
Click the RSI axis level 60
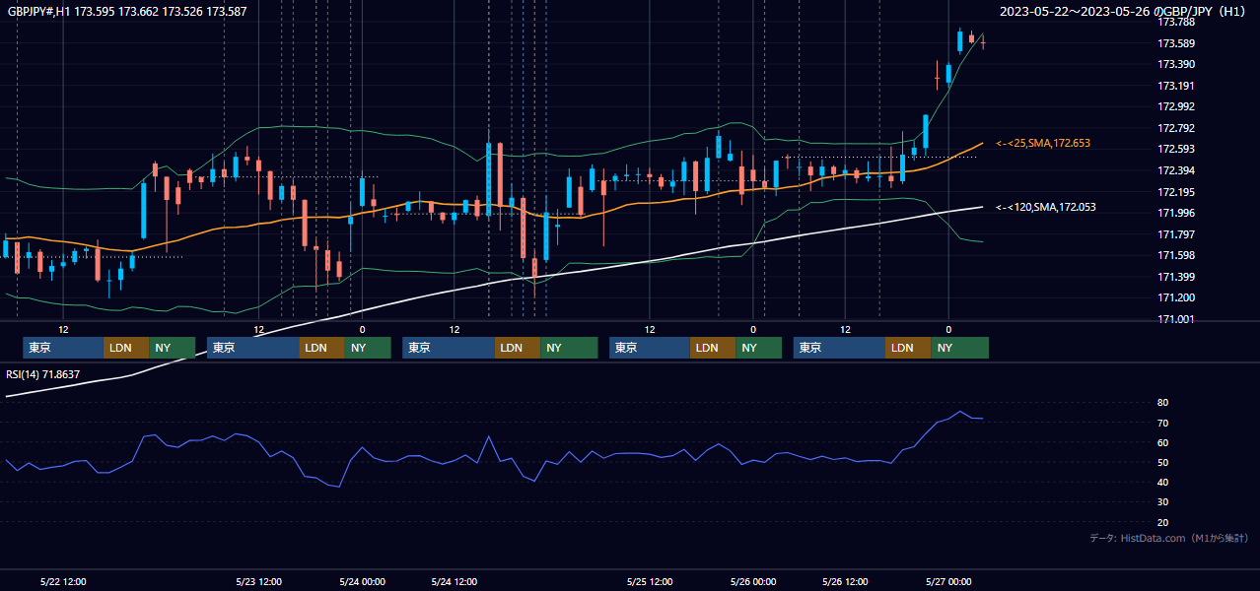pyautogui.click(x=1162, y=442)
